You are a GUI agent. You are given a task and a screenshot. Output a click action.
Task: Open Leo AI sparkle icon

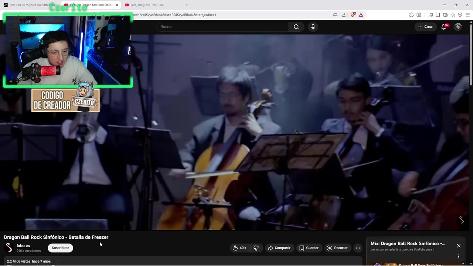coord(453,15)
